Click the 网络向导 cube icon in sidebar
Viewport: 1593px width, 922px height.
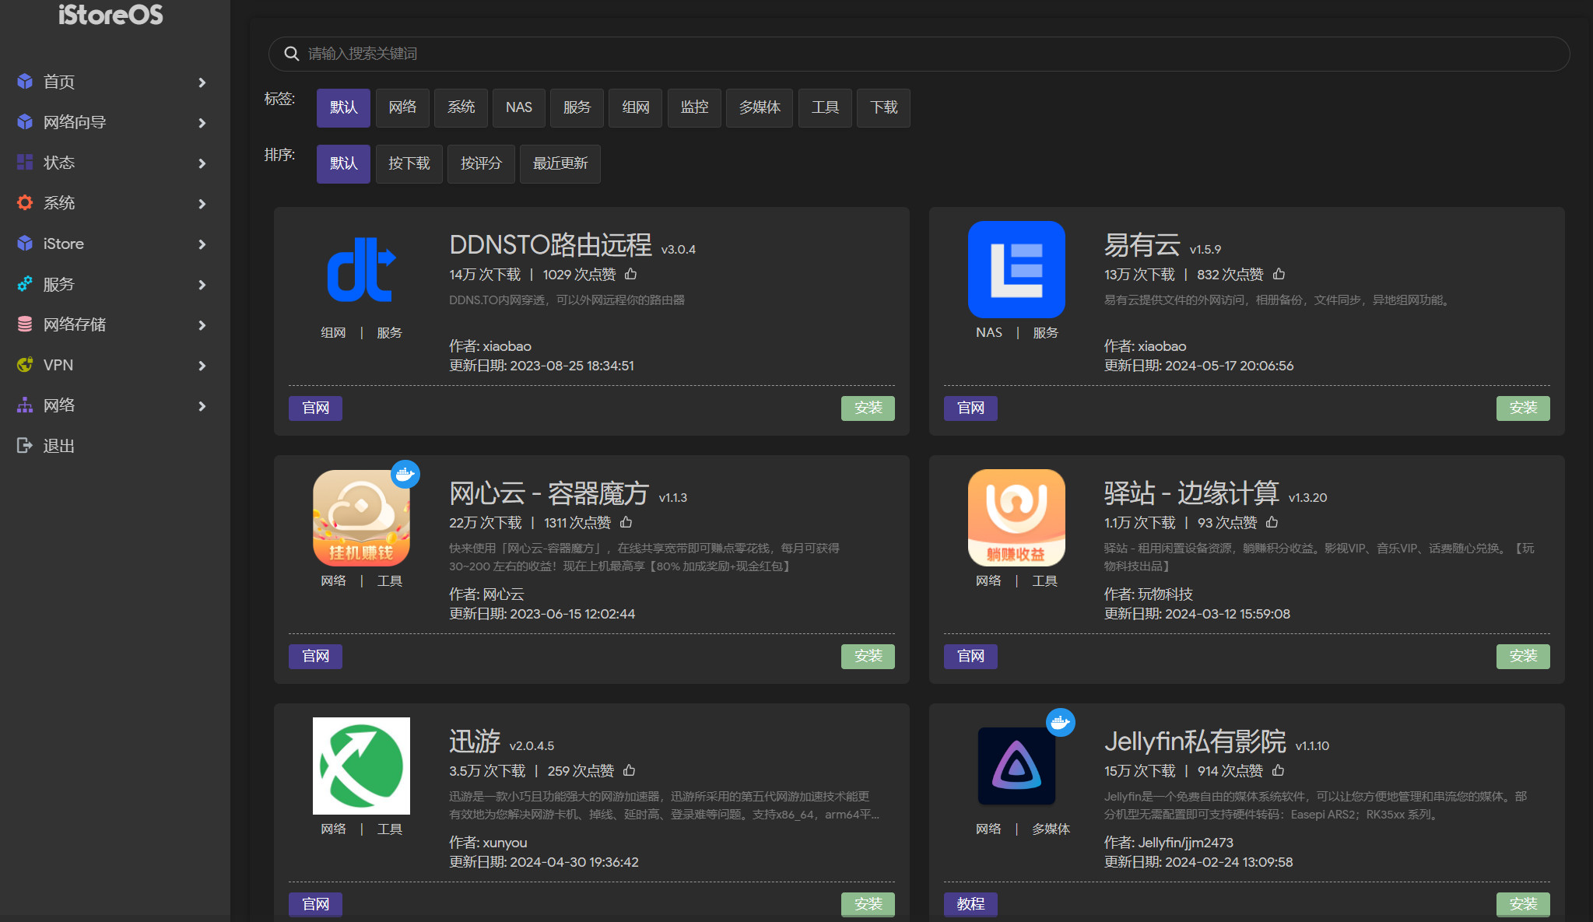click(x=25, y=122)
